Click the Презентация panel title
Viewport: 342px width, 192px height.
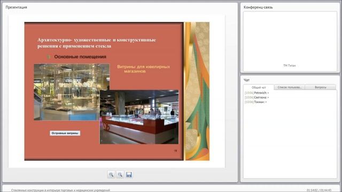click(17, 7)
